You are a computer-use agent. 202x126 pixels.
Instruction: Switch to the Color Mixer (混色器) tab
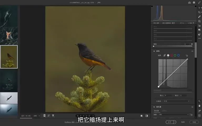click(156, 111)
